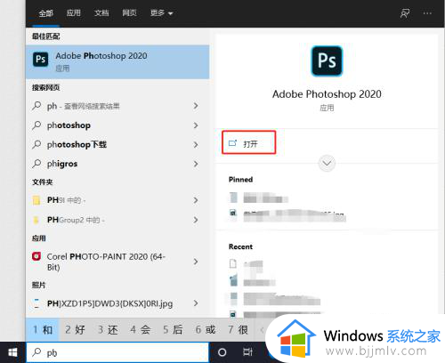
Task: Expand arrow next to the PH jpg photo
Action: 196,303
